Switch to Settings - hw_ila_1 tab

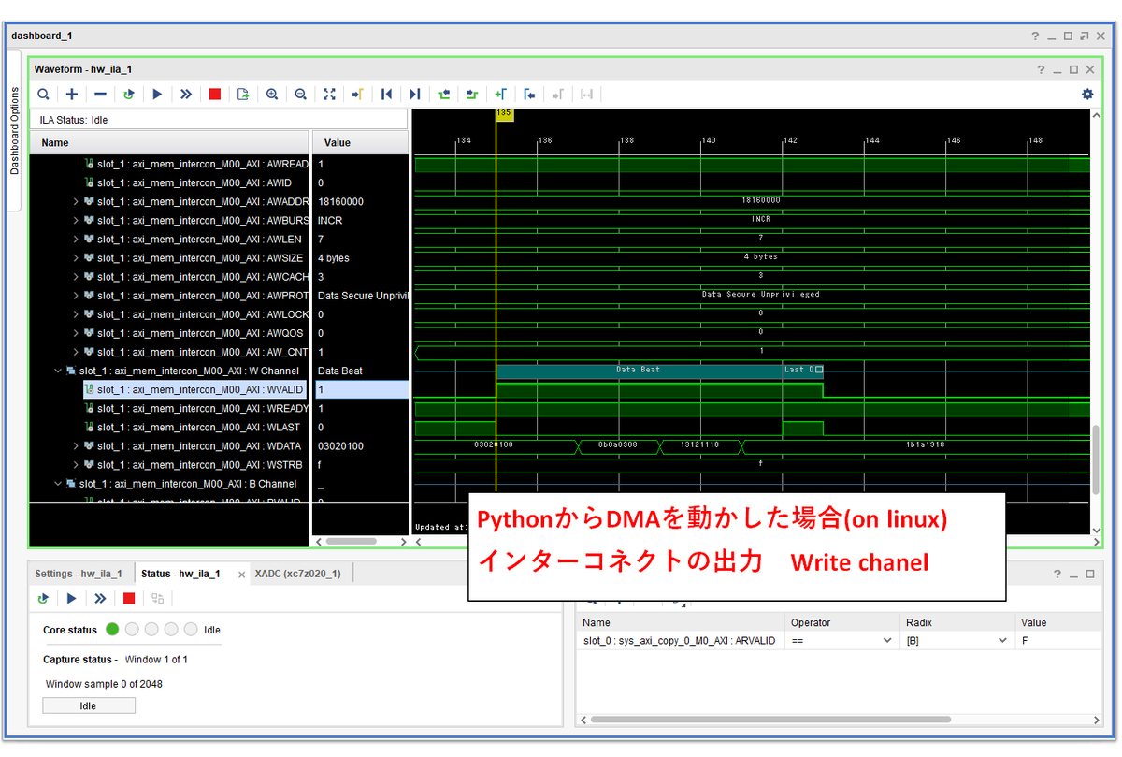[80, 574]
